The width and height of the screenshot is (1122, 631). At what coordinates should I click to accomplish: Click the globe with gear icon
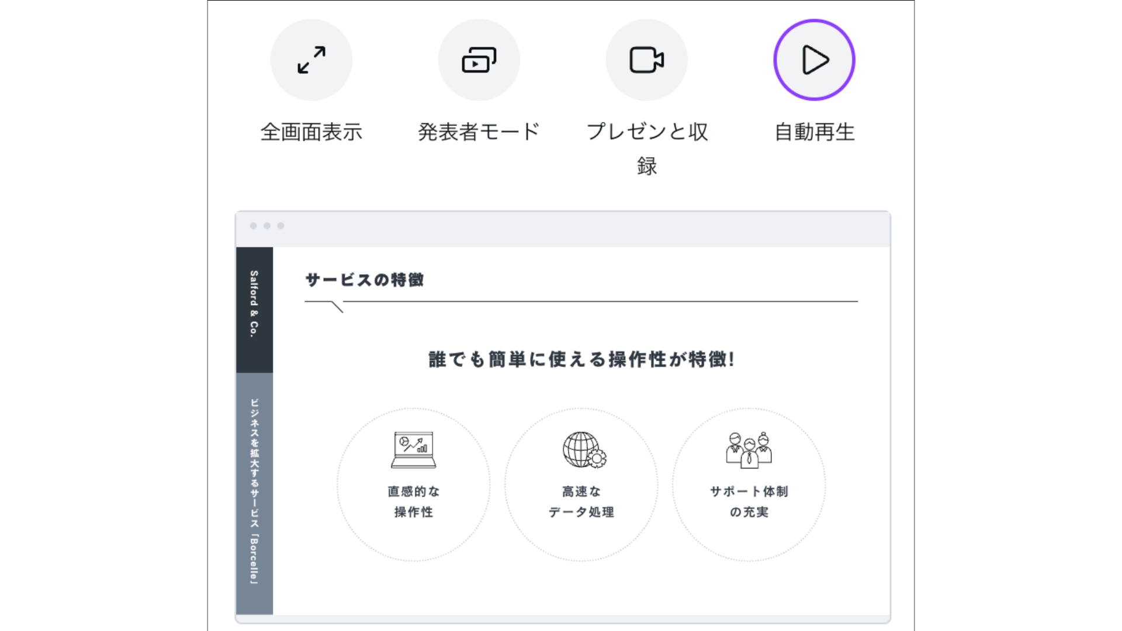tap(584, 450)
